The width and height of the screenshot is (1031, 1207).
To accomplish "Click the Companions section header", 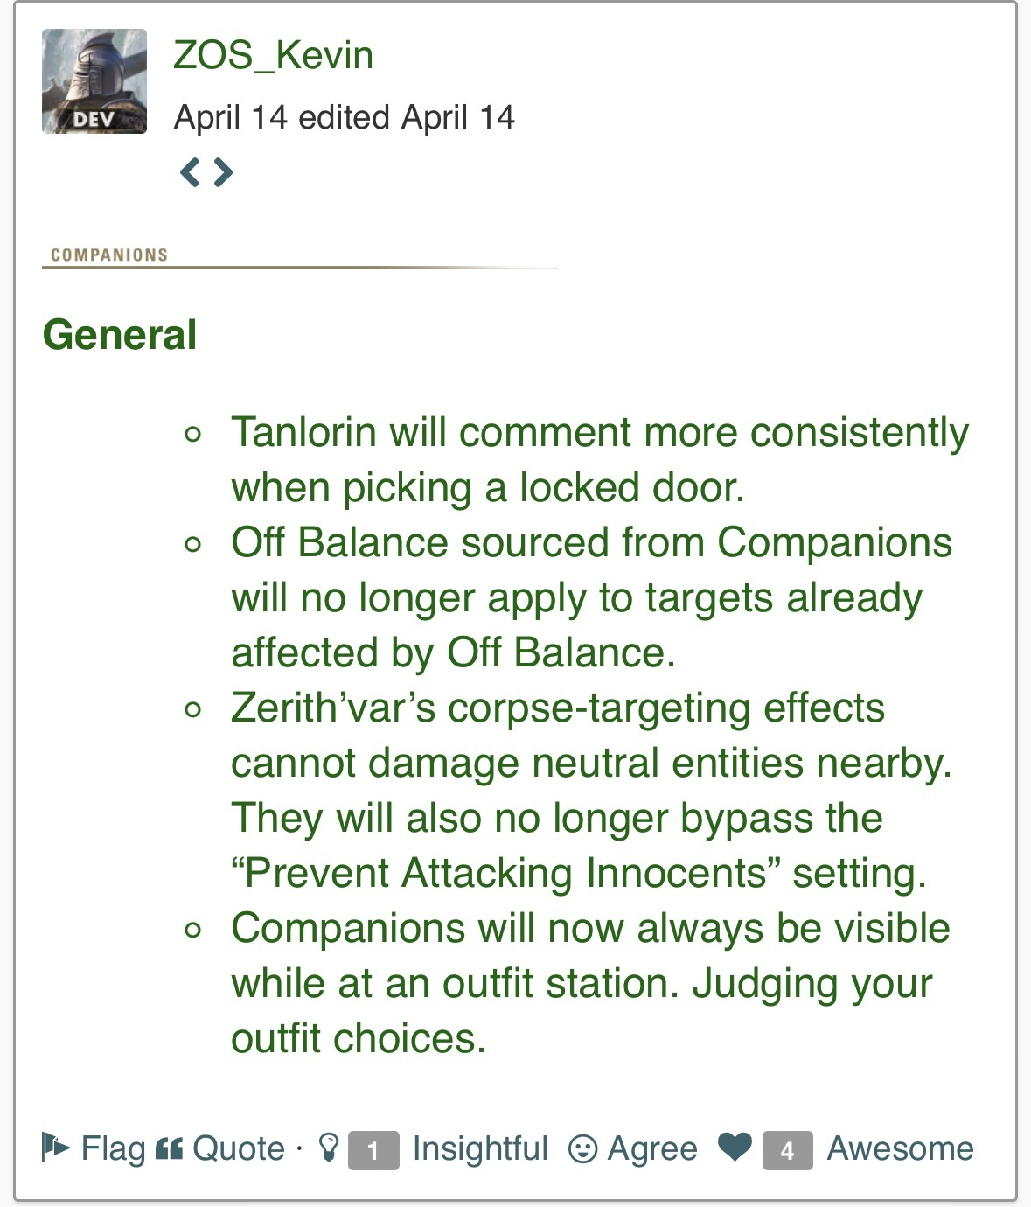I will pyautogui.click(x=109, y=255).
